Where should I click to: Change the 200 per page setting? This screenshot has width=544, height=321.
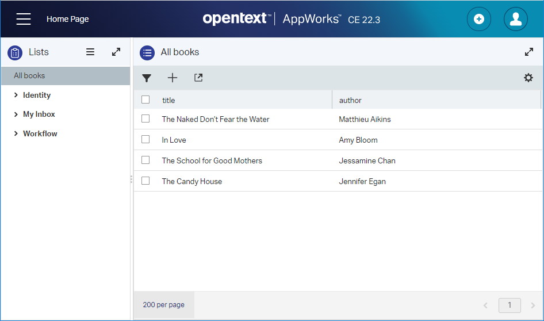point(164,305)
